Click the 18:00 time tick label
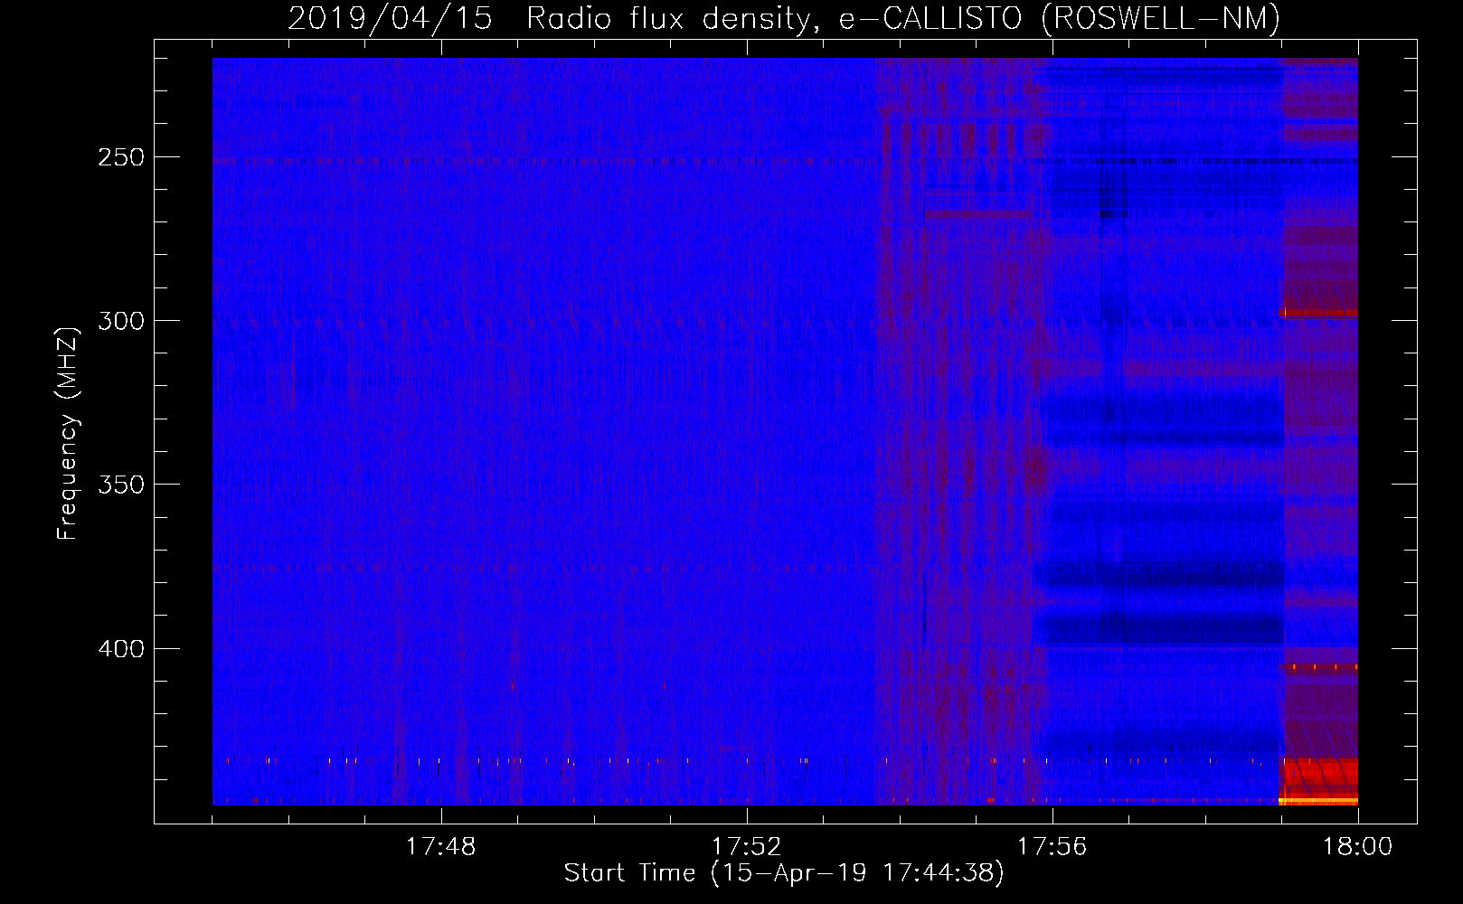This screenshot has height=904, width=1463. click(x=1357, y=847)
